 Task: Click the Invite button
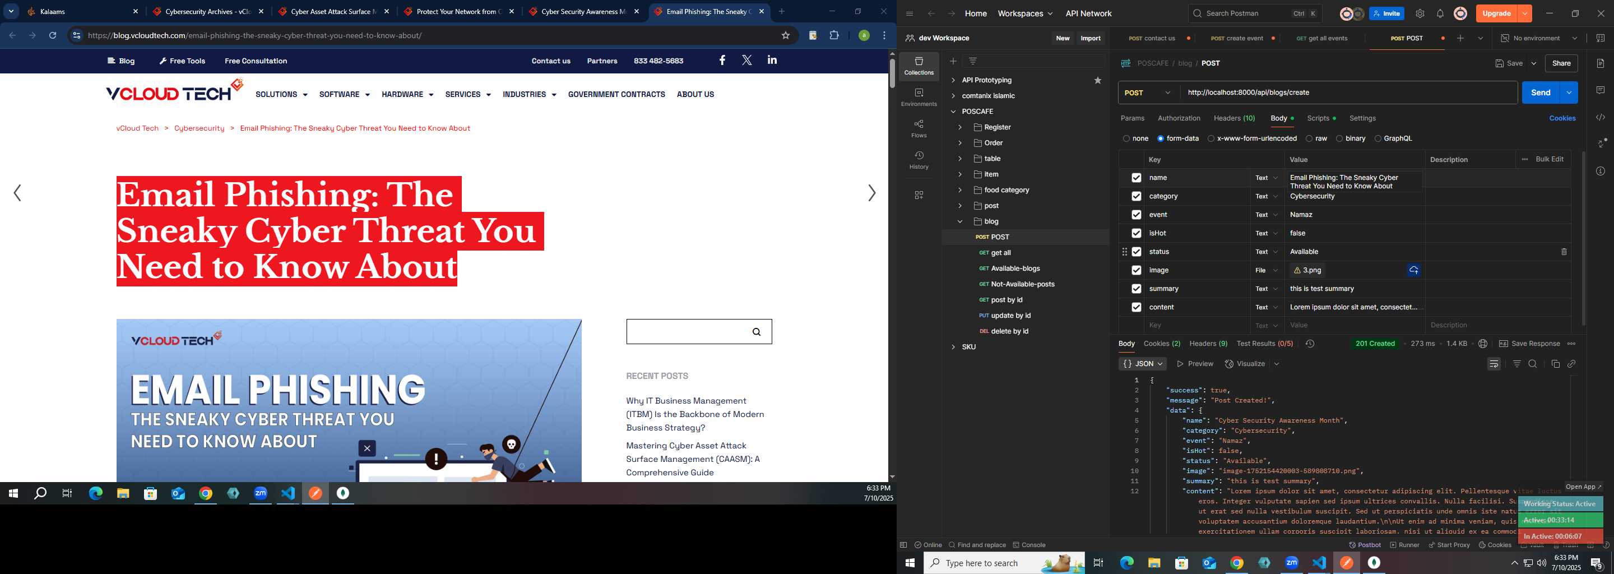[x=1386, y=14]
